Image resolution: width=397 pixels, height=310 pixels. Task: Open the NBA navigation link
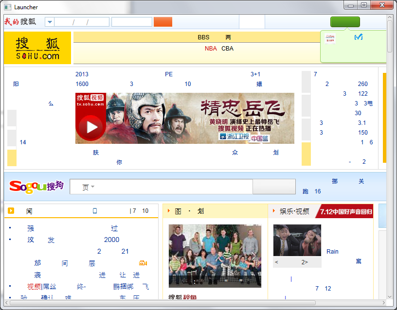point(211,48)
